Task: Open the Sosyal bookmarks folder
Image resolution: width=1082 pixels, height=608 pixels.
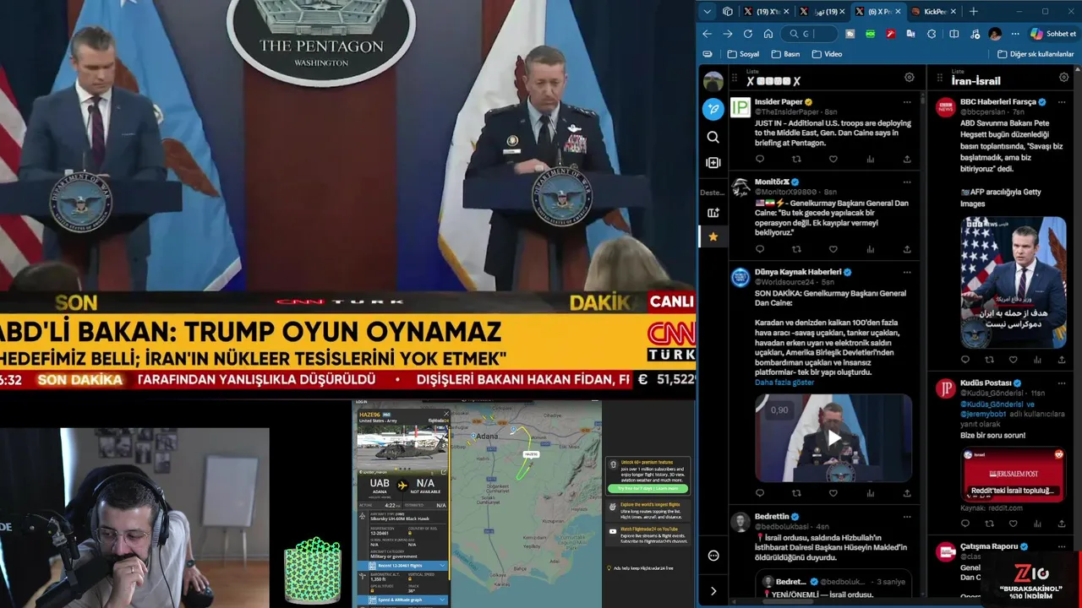Action: (743, 54)
